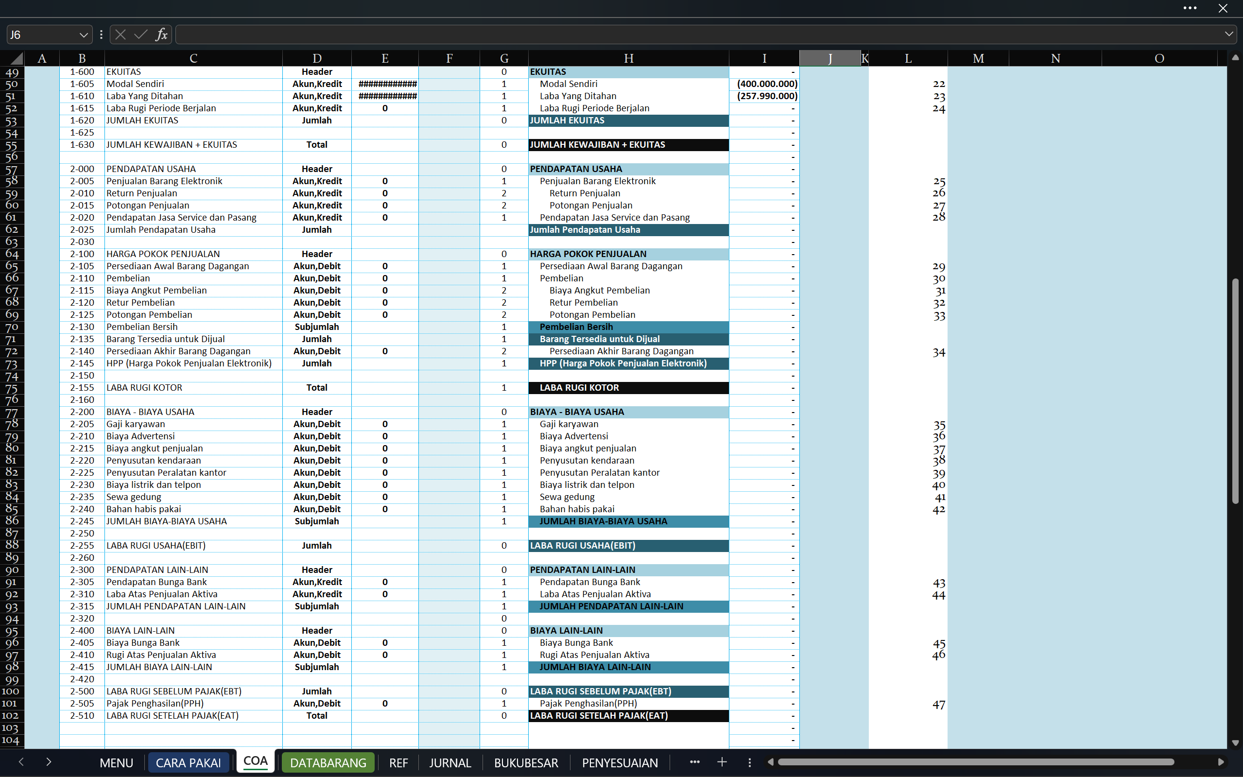Viewport: 1243px width, 777px height.
Task: Select column D header
Action: (316, 58)
